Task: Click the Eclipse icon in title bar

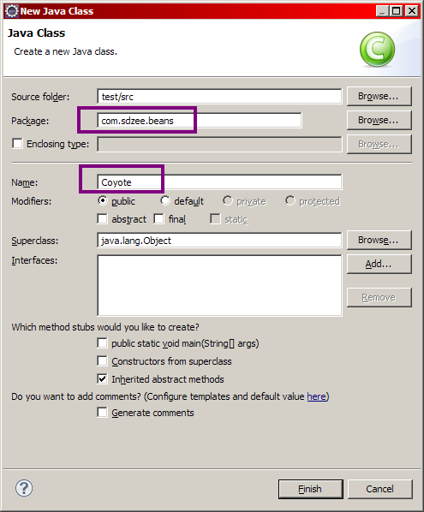Action: 12,11
